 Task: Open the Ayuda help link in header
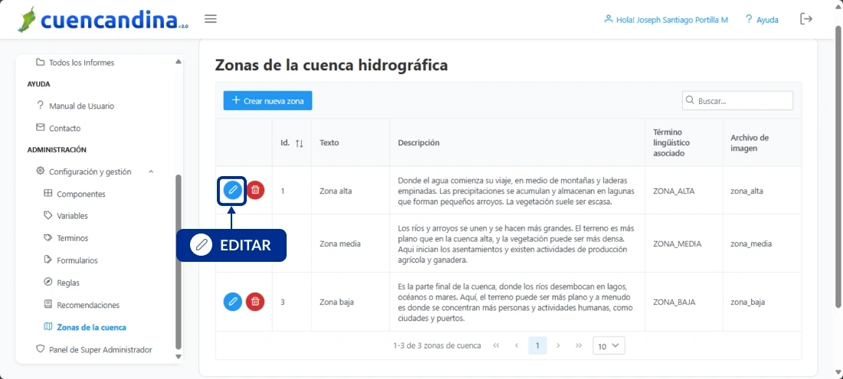761,20
